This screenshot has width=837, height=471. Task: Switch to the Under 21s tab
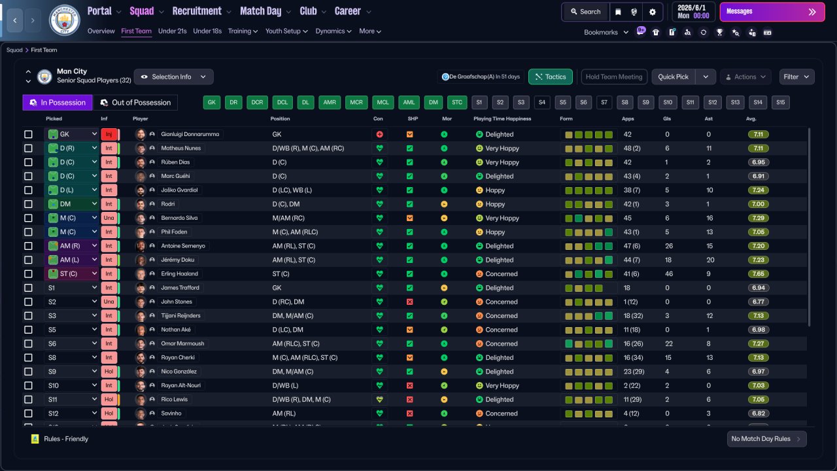point(173,31)
